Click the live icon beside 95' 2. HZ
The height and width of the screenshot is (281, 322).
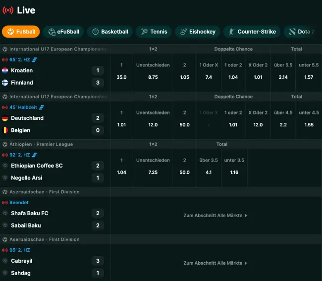pos(5,250)
